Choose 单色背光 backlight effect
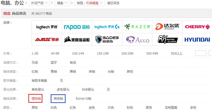 point(38,89)
